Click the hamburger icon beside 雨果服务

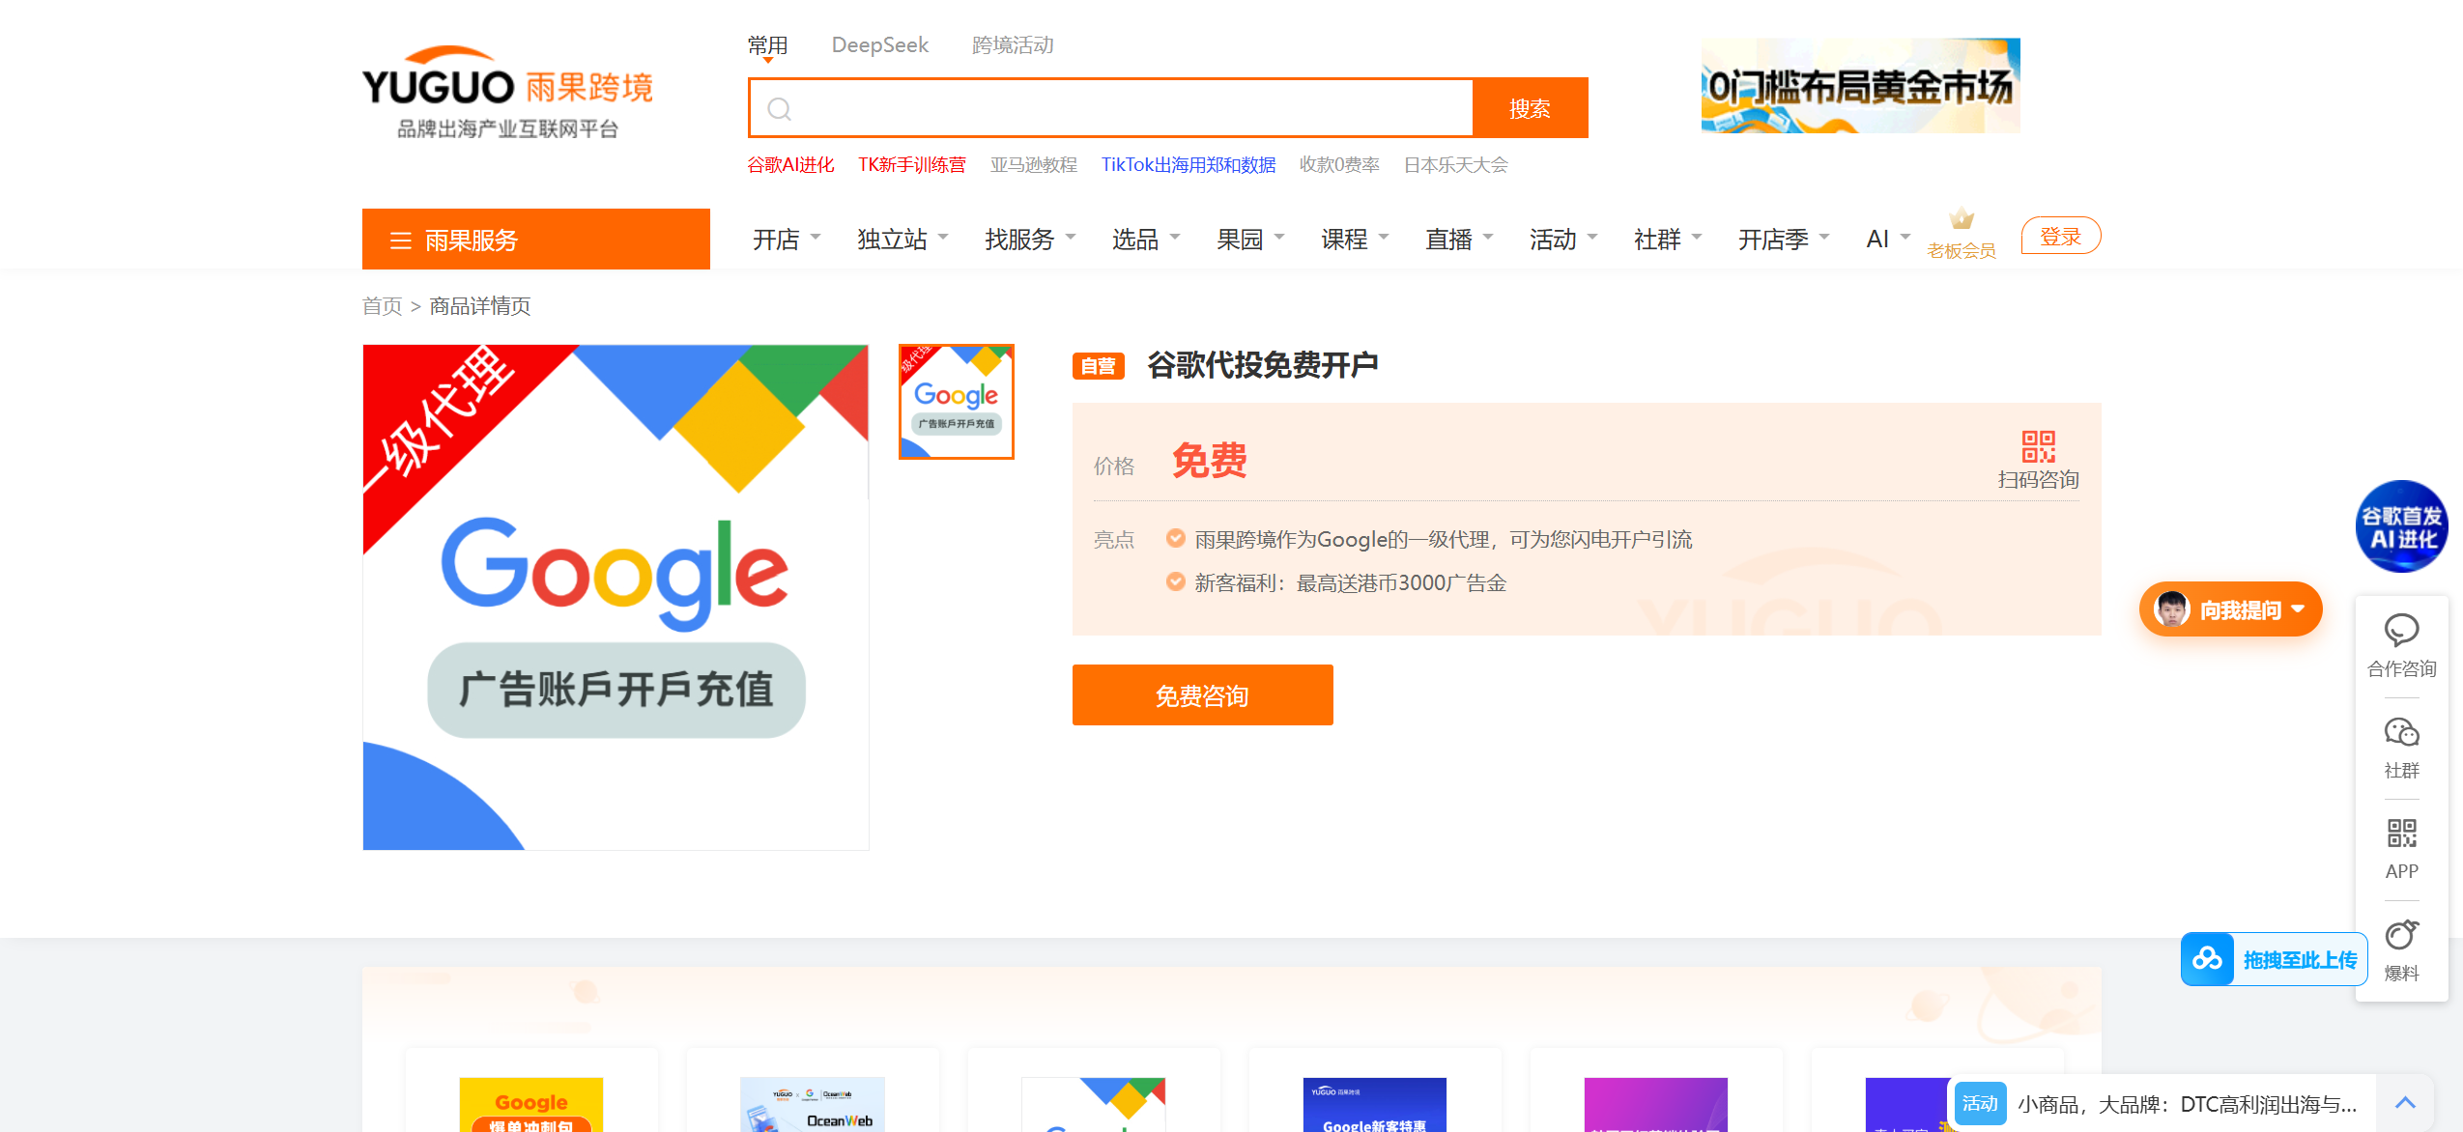[400, 241]
